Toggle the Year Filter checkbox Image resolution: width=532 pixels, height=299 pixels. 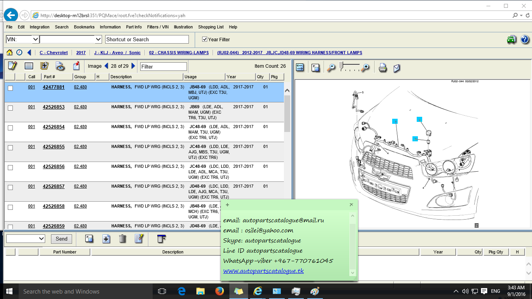(x=204, y=39)
